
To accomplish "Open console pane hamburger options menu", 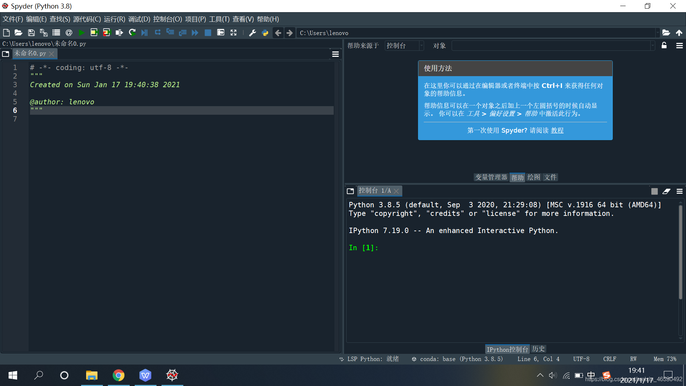I will (680, 192).
